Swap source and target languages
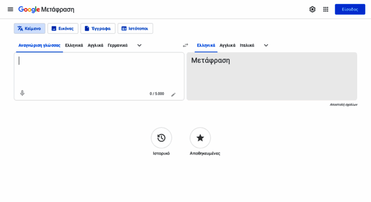Viewport: 371px width, 202px height. [185, 45]
